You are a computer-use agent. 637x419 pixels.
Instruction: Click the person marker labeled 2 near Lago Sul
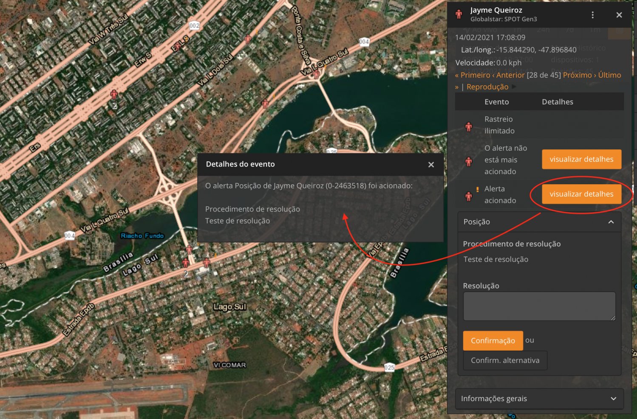185,263
